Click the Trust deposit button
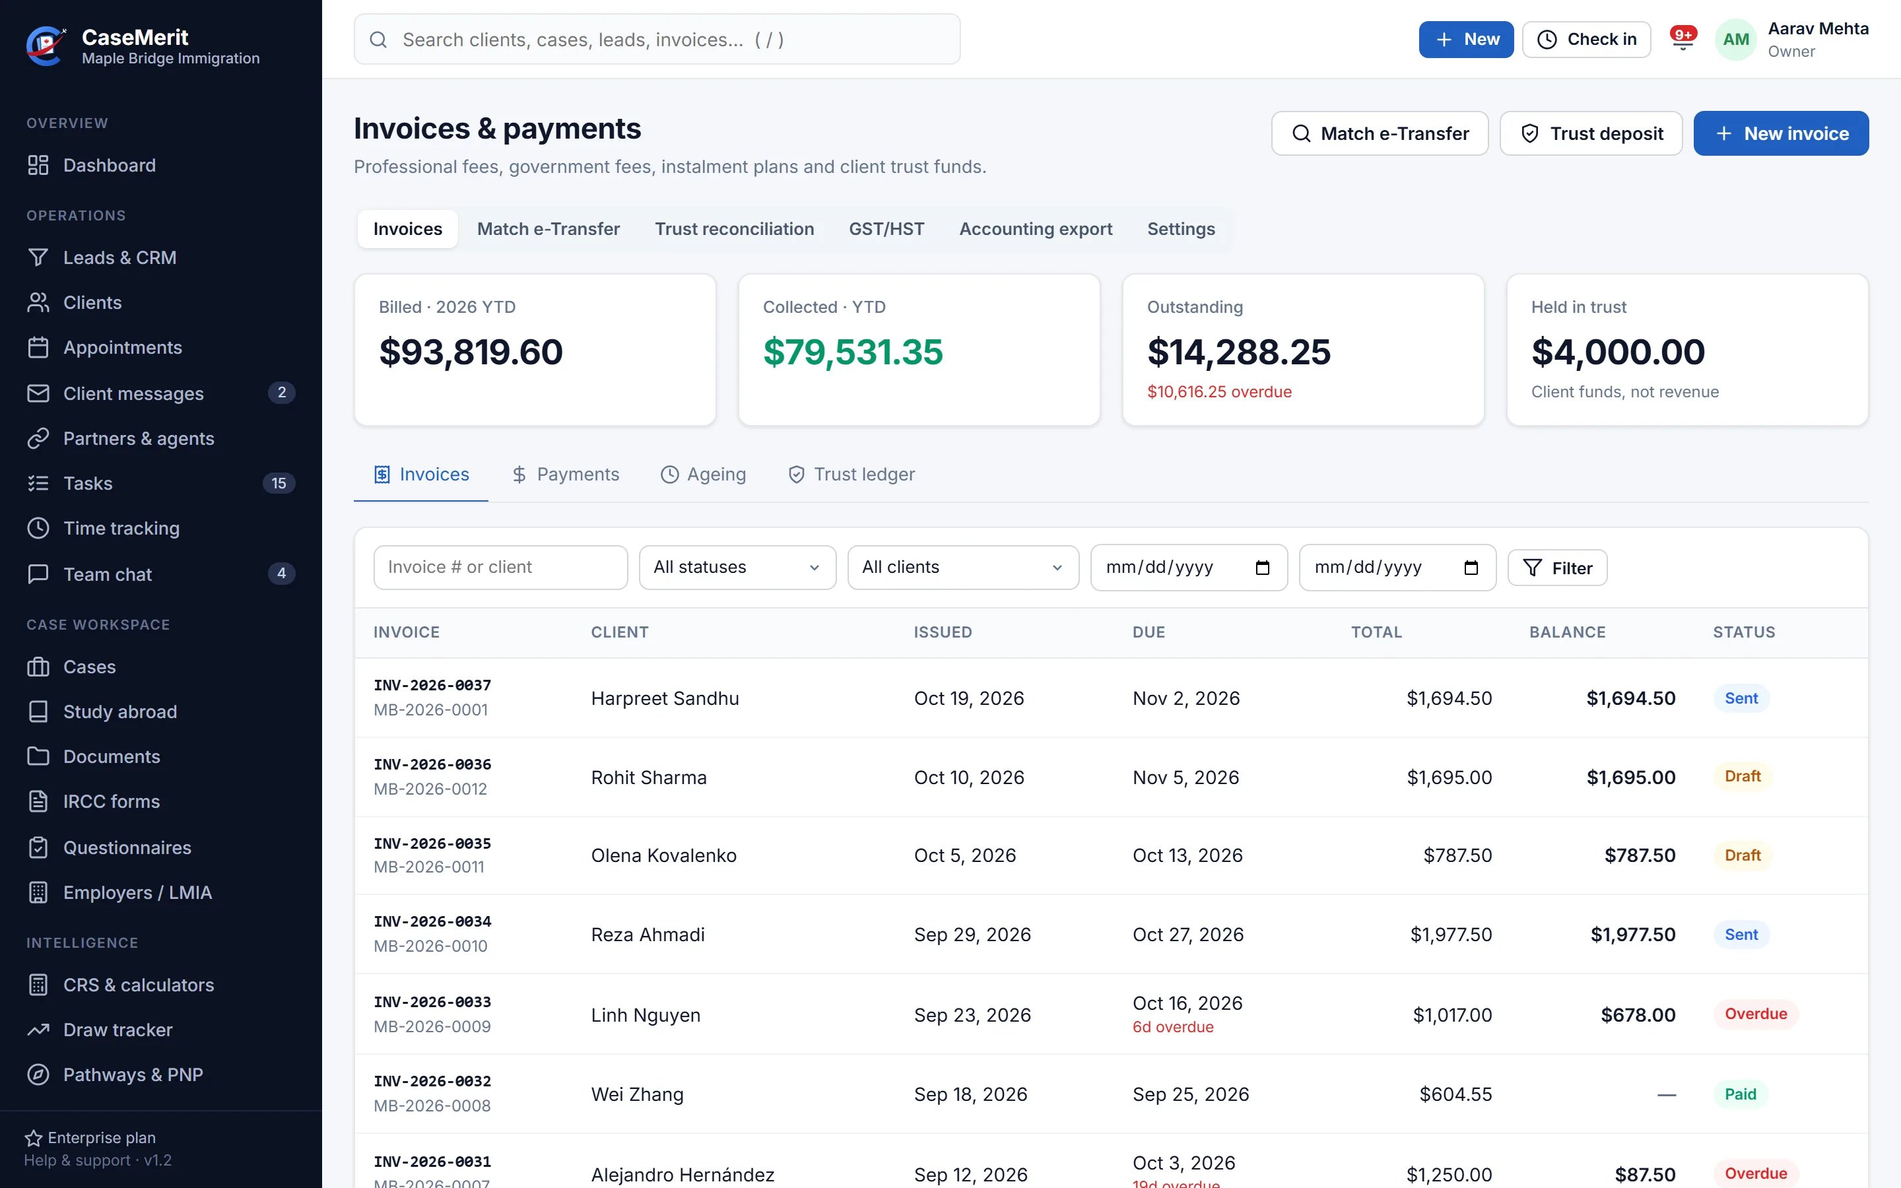The height and width of the screenshot is (1188, 1901). click(x=1591, y=133)
